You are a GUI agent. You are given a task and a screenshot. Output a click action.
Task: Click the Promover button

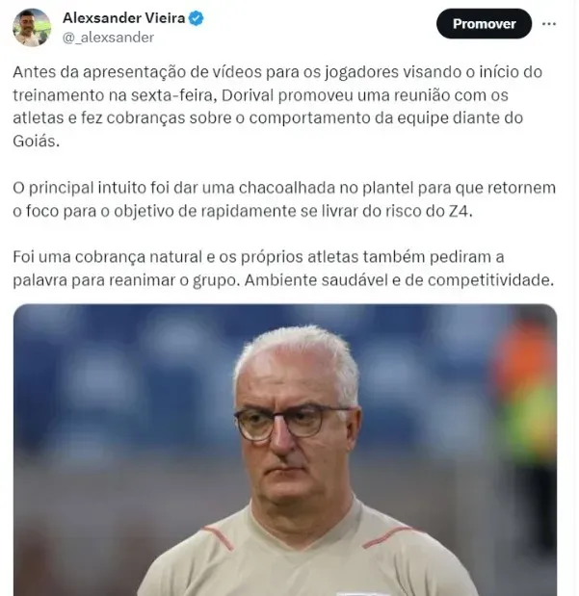[x=484, y=23]
